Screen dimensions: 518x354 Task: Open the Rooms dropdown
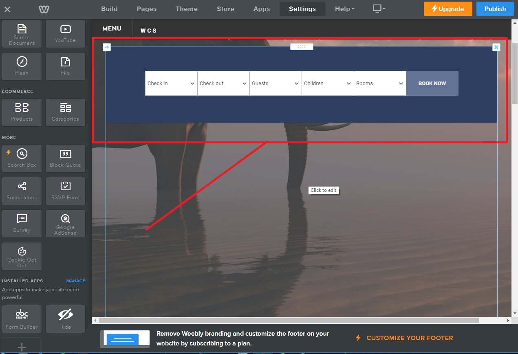point(380,84)
